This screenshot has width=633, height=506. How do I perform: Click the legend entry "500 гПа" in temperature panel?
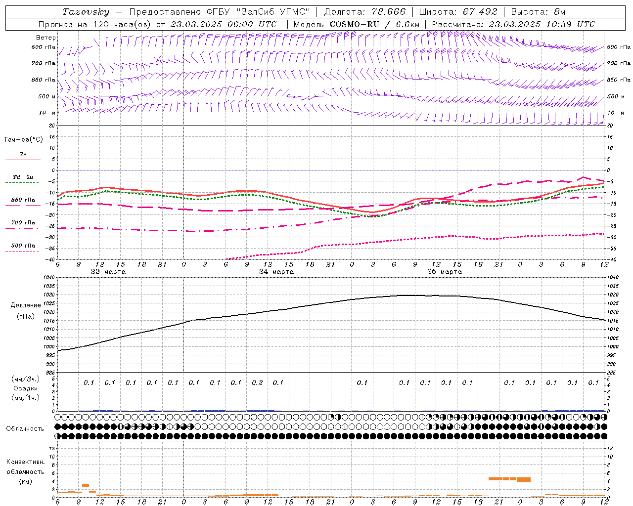23,246
